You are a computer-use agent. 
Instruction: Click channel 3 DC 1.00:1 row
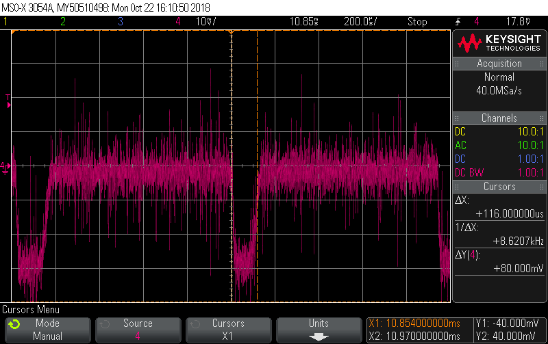(499, 159)
